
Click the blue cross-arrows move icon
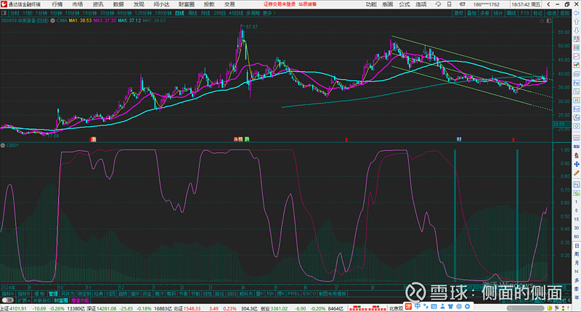[577, 164]
